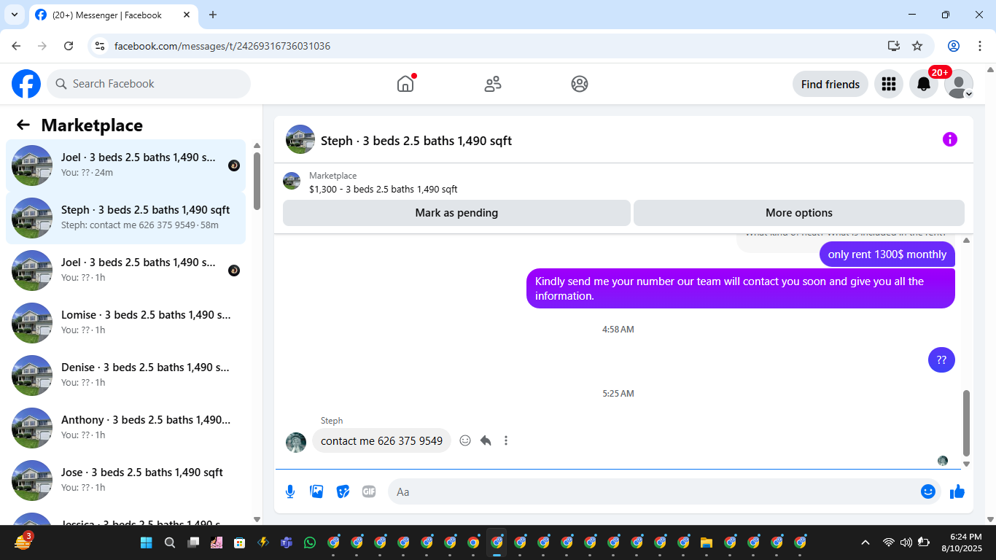Reload the page
The image size is (996, 560).
pyautogui.click(x=69, y=46)
